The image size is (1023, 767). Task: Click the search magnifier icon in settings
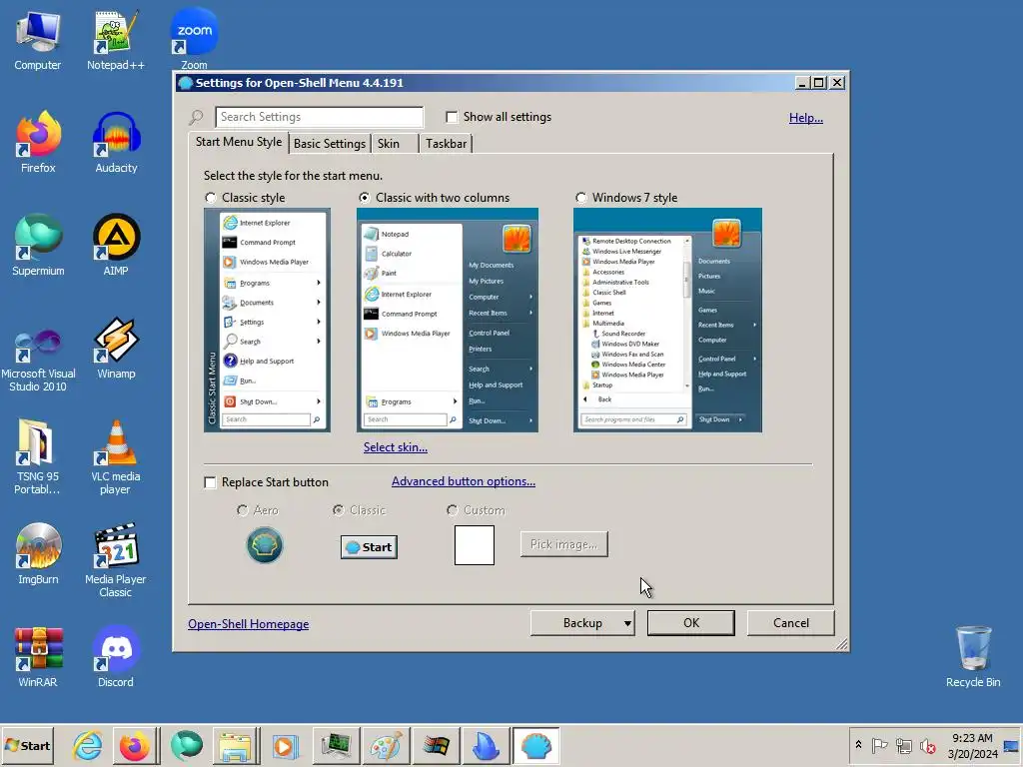click(197, 118)
